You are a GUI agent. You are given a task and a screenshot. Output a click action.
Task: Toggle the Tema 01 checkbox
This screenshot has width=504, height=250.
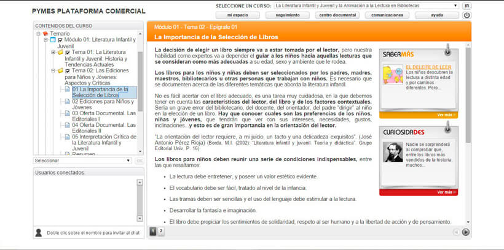pos(68,52)
